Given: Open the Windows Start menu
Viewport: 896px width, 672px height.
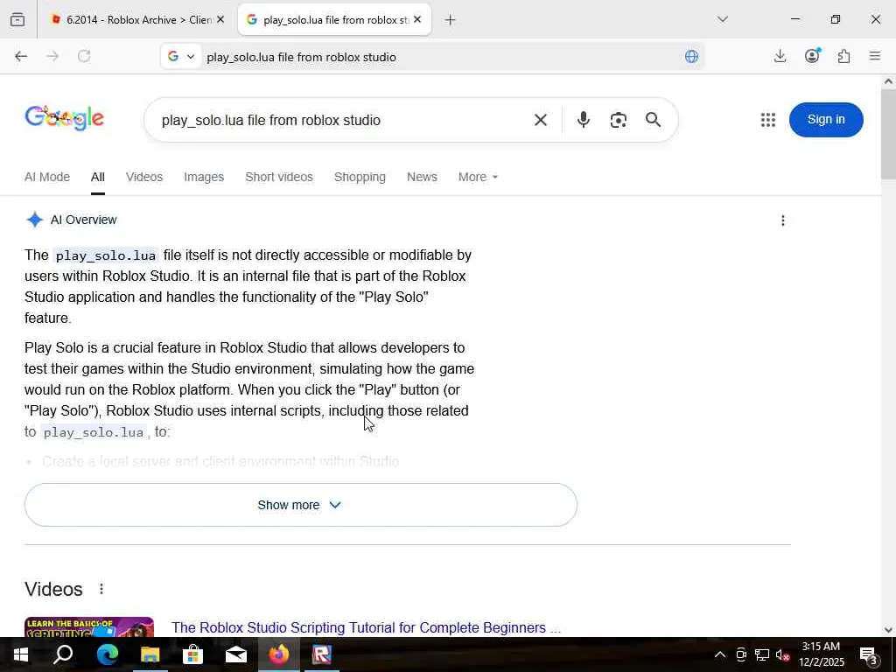Looking at the screenshot, I should coord(21,654).
